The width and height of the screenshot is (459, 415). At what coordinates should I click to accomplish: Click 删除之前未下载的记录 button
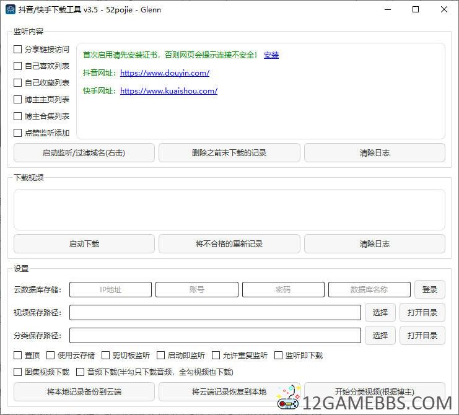click(229, 152)
